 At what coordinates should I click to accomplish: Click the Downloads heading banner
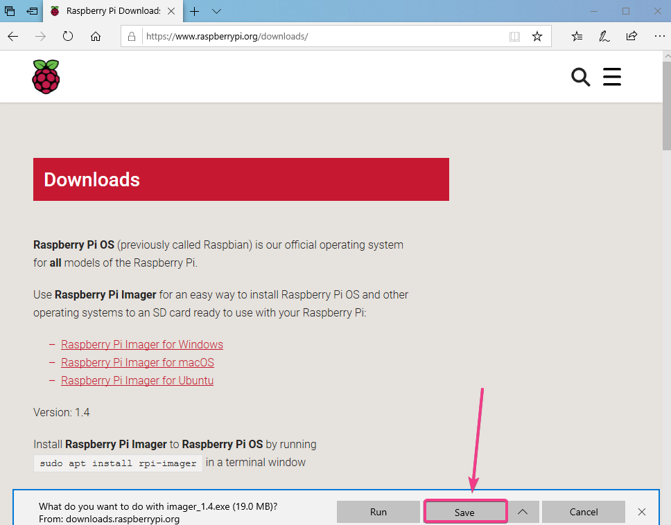pyautogui.click(x=241, y=179)
